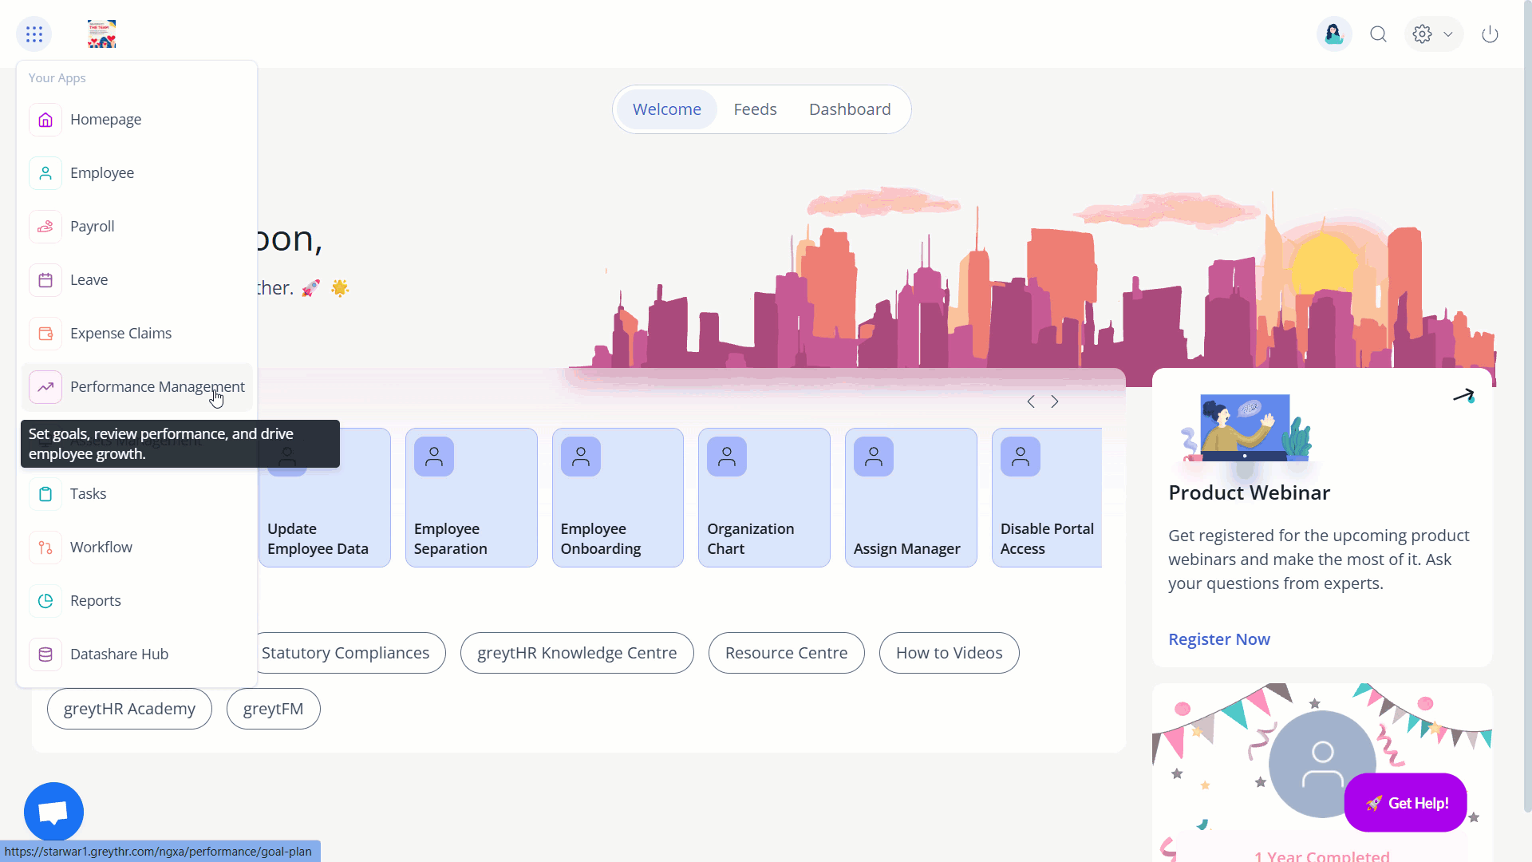
Task: Click the search magnifier icon
Action: (1378, 34)
